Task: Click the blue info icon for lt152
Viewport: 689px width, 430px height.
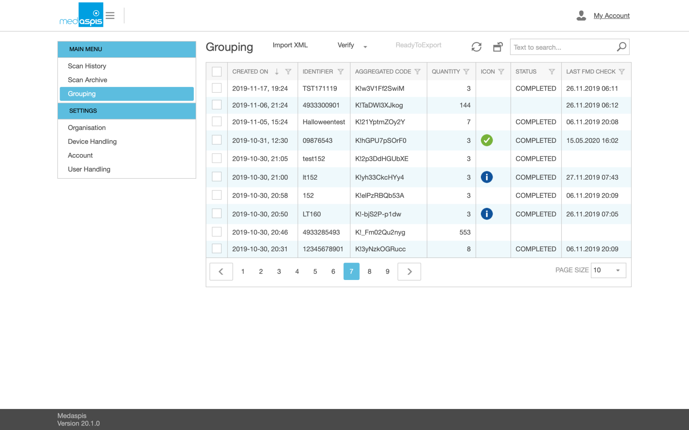Action: (487, 177)
